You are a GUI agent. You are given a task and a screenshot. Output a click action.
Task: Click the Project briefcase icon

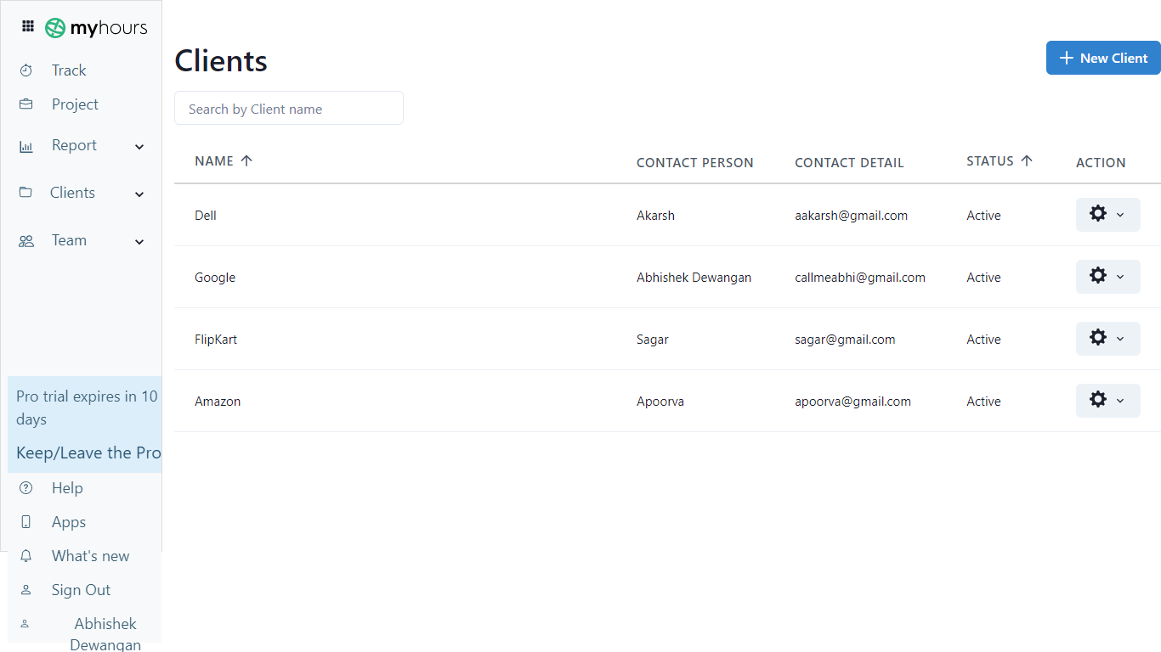point(26,104)
